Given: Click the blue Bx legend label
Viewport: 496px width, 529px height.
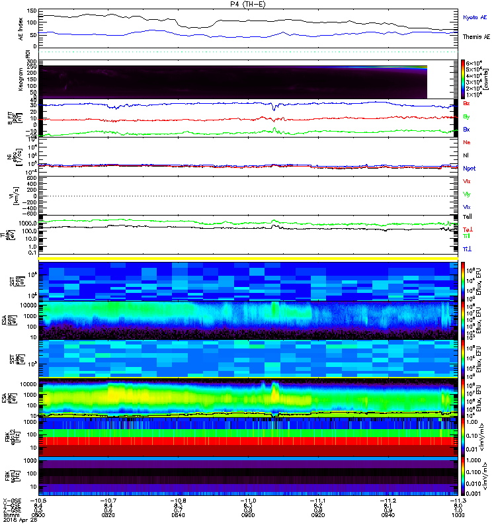Looking at the screenshot, I should (x=466, y=130).
